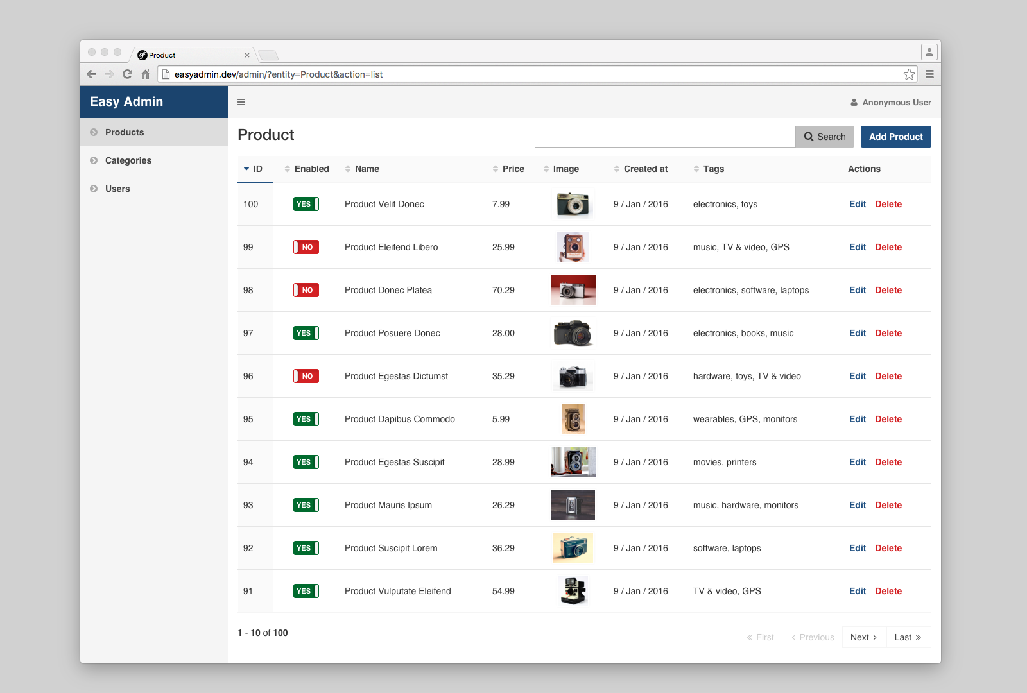The height and width of the screenshot is (693, 1027).
Task: Toggle enabled switch for Product Mauris Ipsum
Action: (x=306, y=505)
